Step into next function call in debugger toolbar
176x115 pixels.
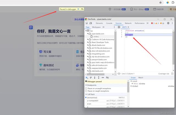[95, 78]
